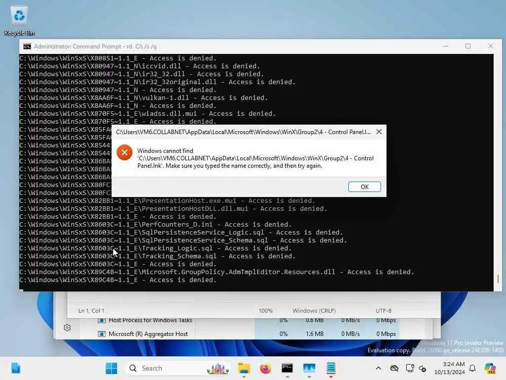The height and width of the screenshot is (380, 506).
Task: Open the Copilot preview icon
Action: [490, 368]
